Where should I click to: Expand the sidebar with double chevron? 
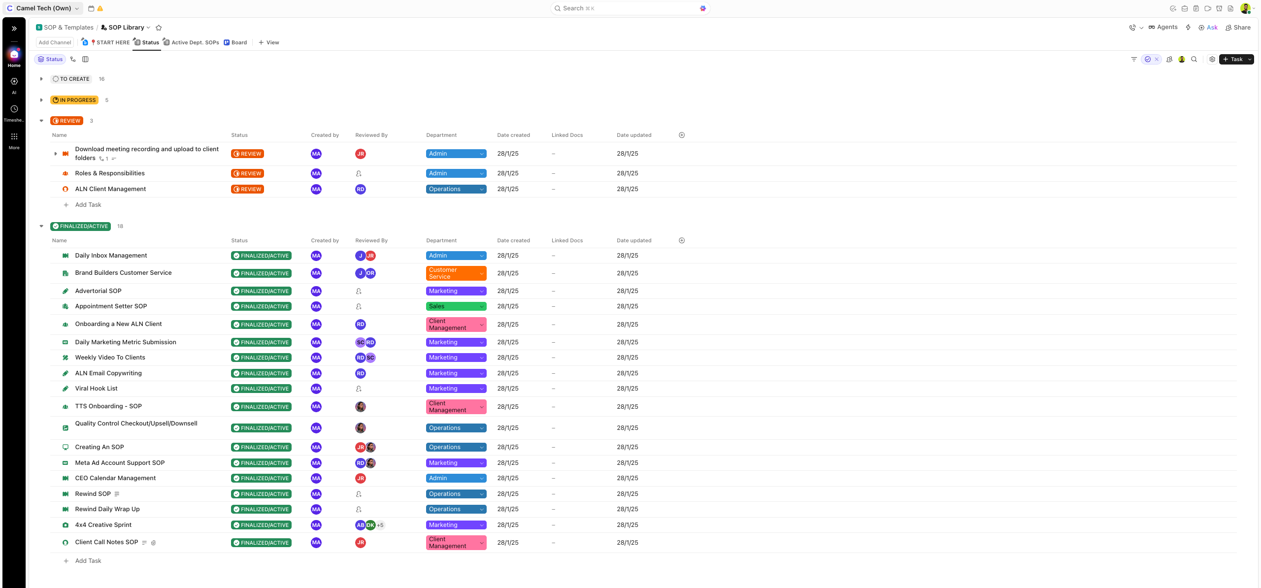(14, 29)
